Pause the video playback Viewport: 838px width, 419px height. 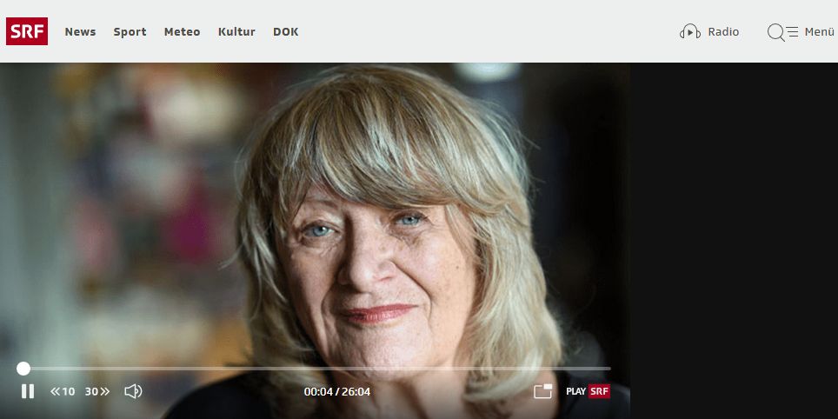28,392
